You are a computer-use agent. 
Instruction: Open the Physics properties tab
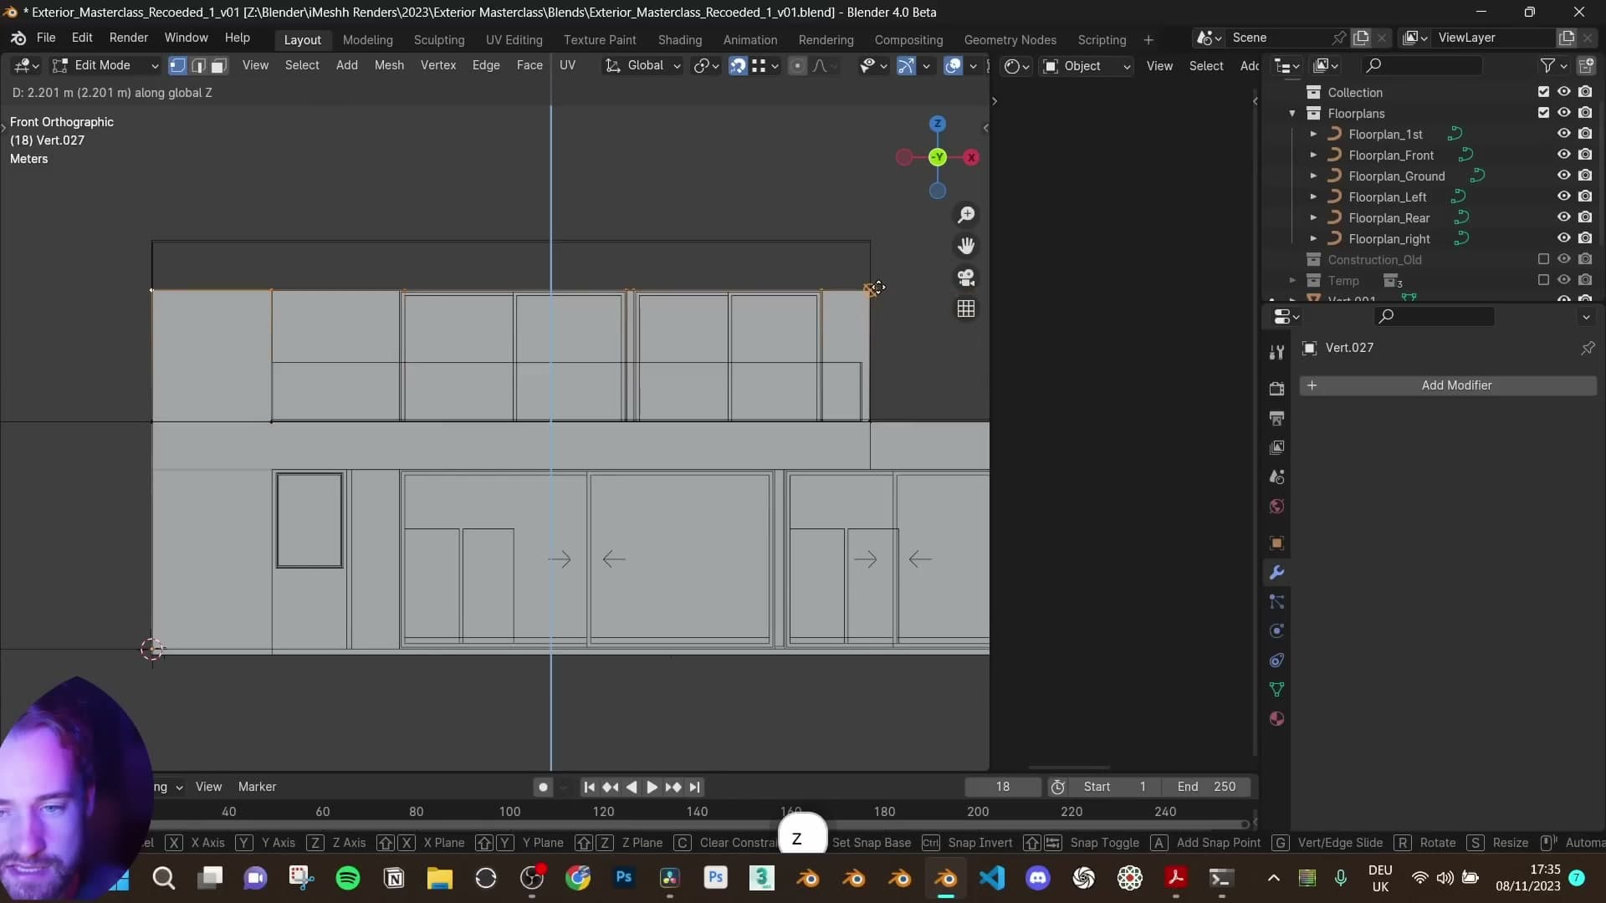tap(1276, 631)
